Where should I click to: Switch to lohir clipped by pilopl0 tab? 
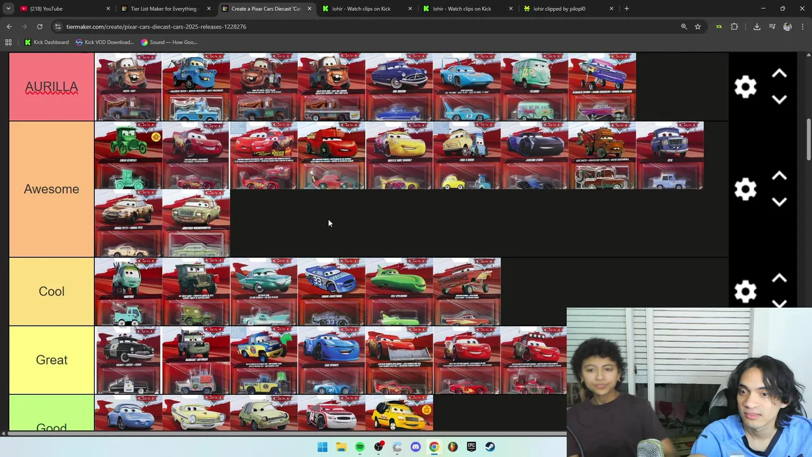[569, 9]
